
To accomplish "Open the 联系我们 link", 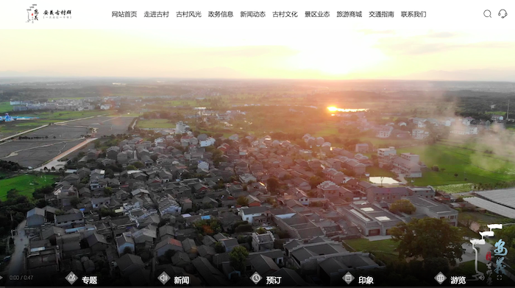I will 413,14.
